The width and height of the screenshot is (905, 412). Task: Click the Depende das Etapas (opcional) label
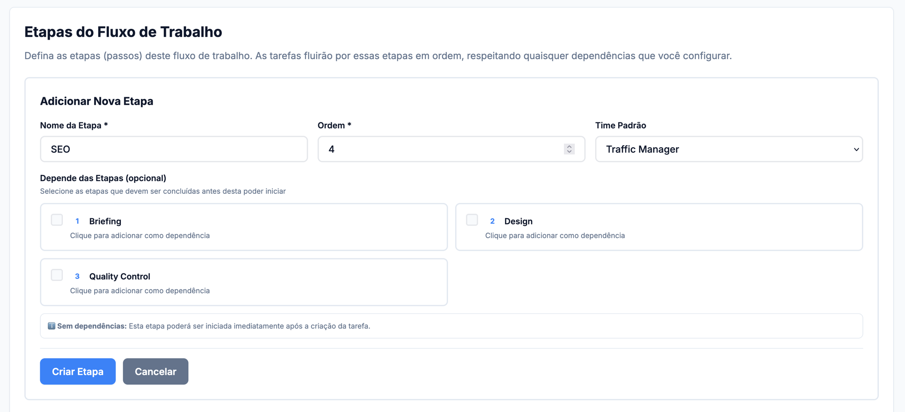(103, 178)
